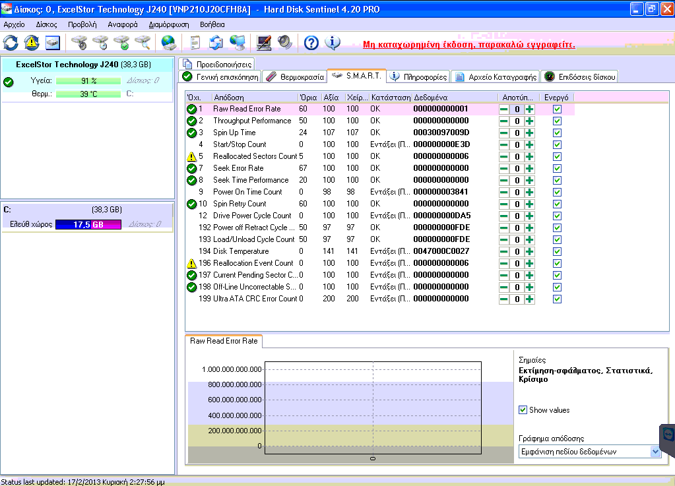The height and width of the screenshot is (486, 675).
Task: Click the green status icon beside Υγεία
Action: 8,82
